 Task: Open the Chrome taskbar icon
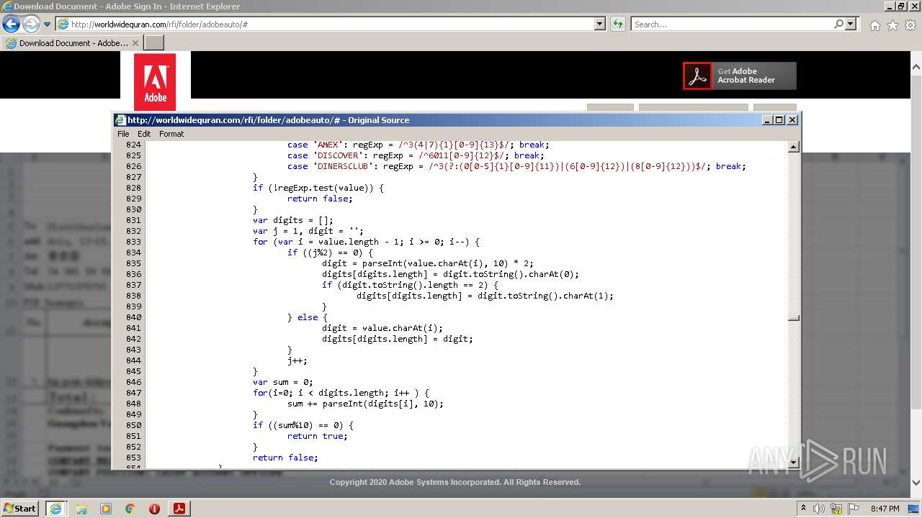[x=130, y=509]
